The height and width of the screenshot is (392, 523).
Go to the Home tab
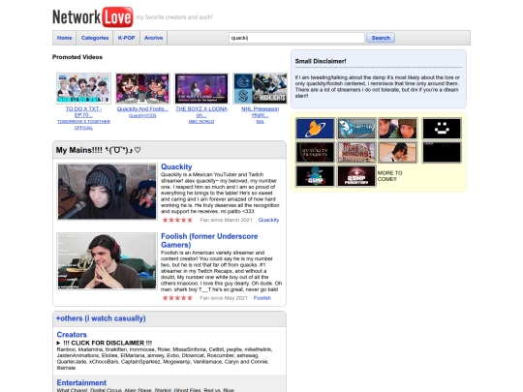pos(64,38)
